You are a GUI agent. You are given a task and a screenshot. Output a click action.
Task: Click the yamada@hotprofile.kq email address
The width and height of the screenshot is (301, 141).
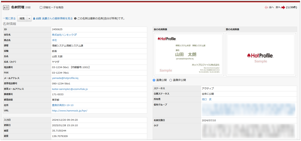(65, 78)
